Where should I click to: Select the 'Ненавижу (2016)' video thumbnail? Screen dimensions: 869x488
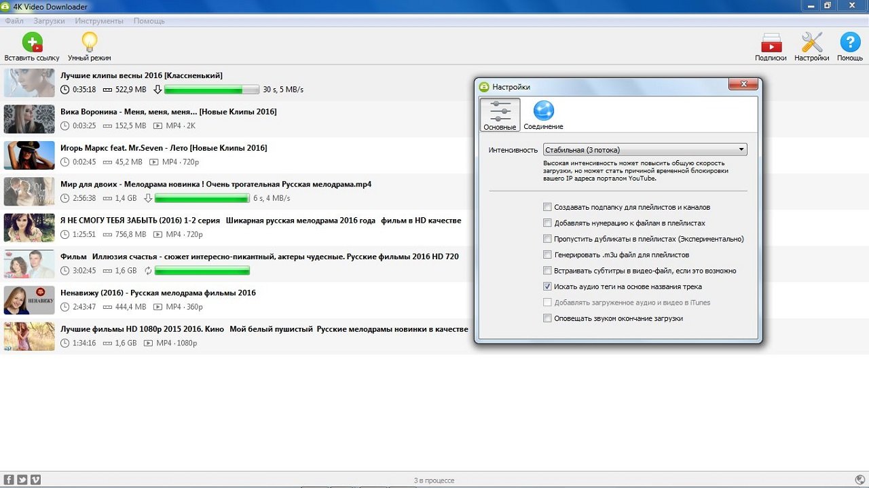(x=29, y=300)
